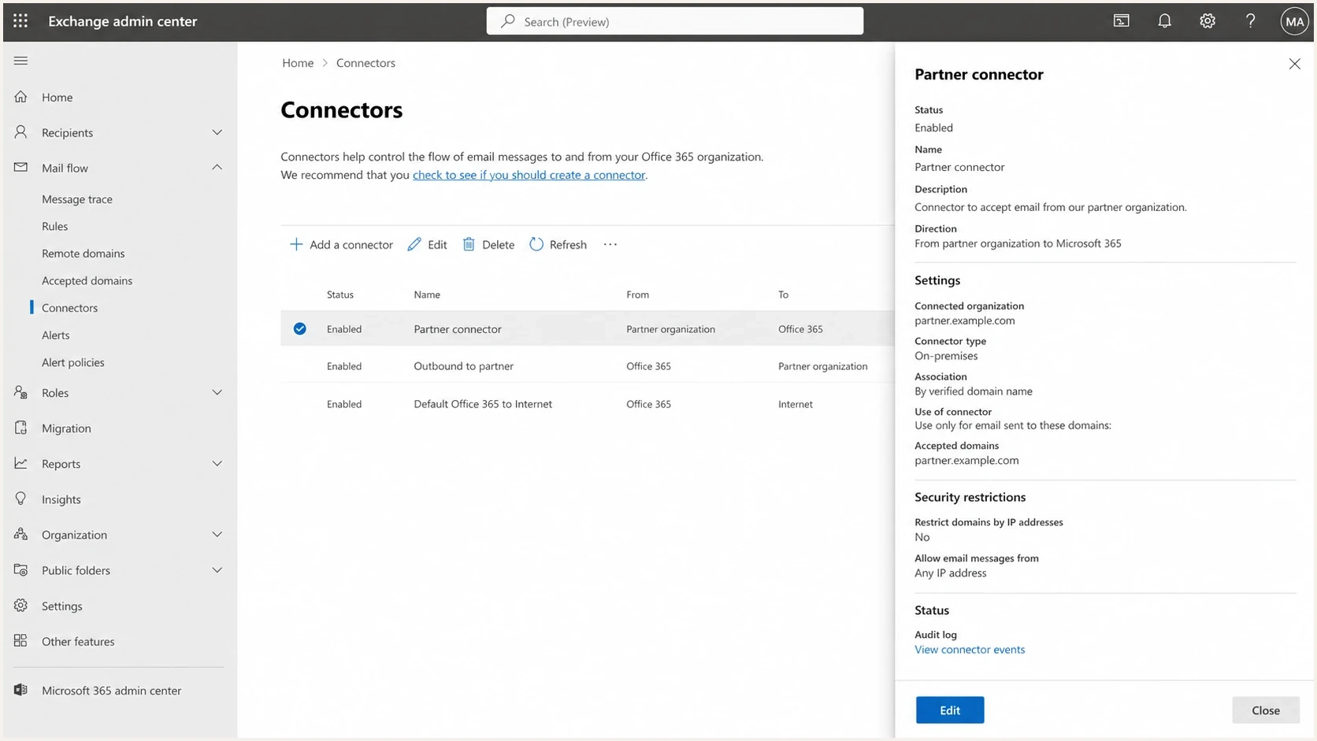Open the MA account avatar
Viewport: 1317px width, 741px height.
tap(1294, 21)
